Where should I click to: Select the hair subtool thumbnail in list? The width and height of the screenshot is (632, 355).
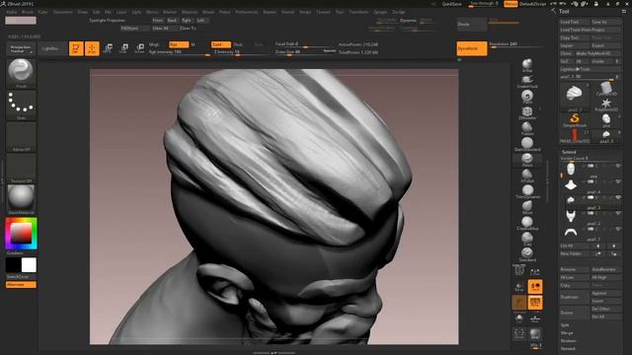coord(571,200)
